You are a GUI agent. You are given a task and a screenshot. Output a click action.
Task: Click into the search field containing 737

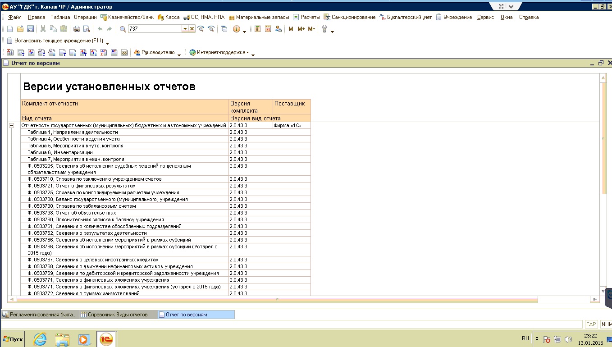coord(154,29)
